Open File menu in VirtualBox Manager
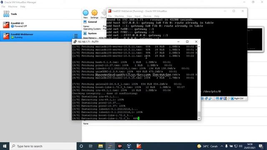The height and width of the screenshot is (150, 267). (x=3, y=7)
